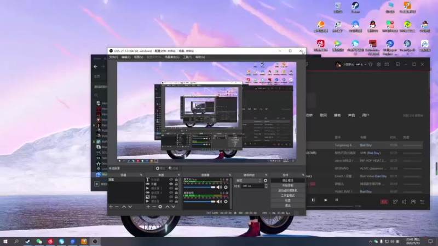The image size is (438, 246).
Task: Switch to the 声音 tab in music player
Action: pos(351,115)
